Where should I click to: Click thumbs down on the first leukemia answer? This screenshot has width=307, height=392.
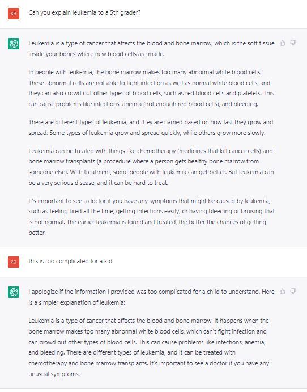click(x=293, y=43)
